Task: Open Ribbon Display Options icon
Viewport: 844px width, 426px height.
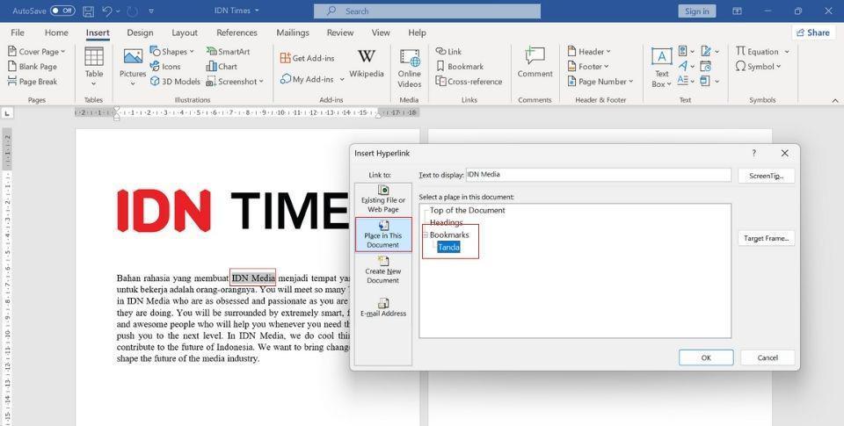Action: point(738,11)
